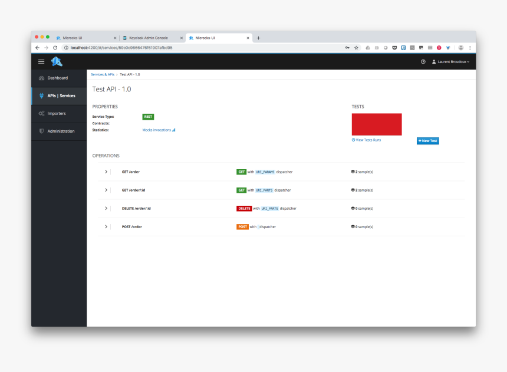The height and width of the screenshot is (372, 507).
Task: Expand the GET /order/:id operation
Action: pyautogui.click(x=106, y=190)
